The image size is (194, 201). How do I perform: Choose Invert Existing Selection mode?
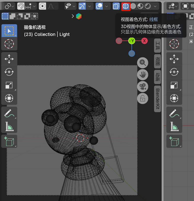(27, 16)
